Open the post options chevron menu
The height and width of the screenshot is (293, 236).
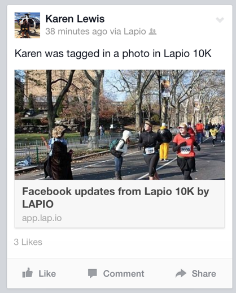tap(220, 20)
